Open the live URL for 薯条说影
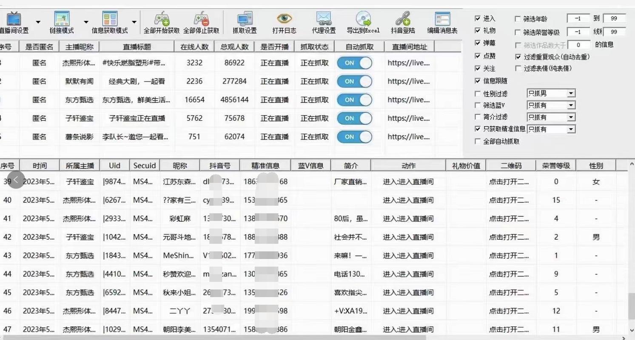 409,136
